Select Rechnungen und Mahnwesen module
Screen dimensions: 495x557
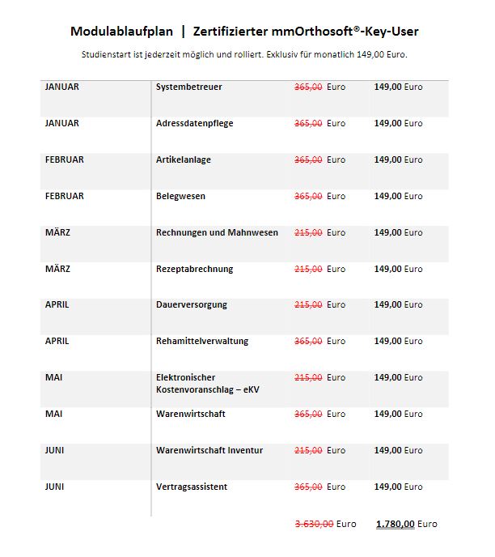(217, 232)
